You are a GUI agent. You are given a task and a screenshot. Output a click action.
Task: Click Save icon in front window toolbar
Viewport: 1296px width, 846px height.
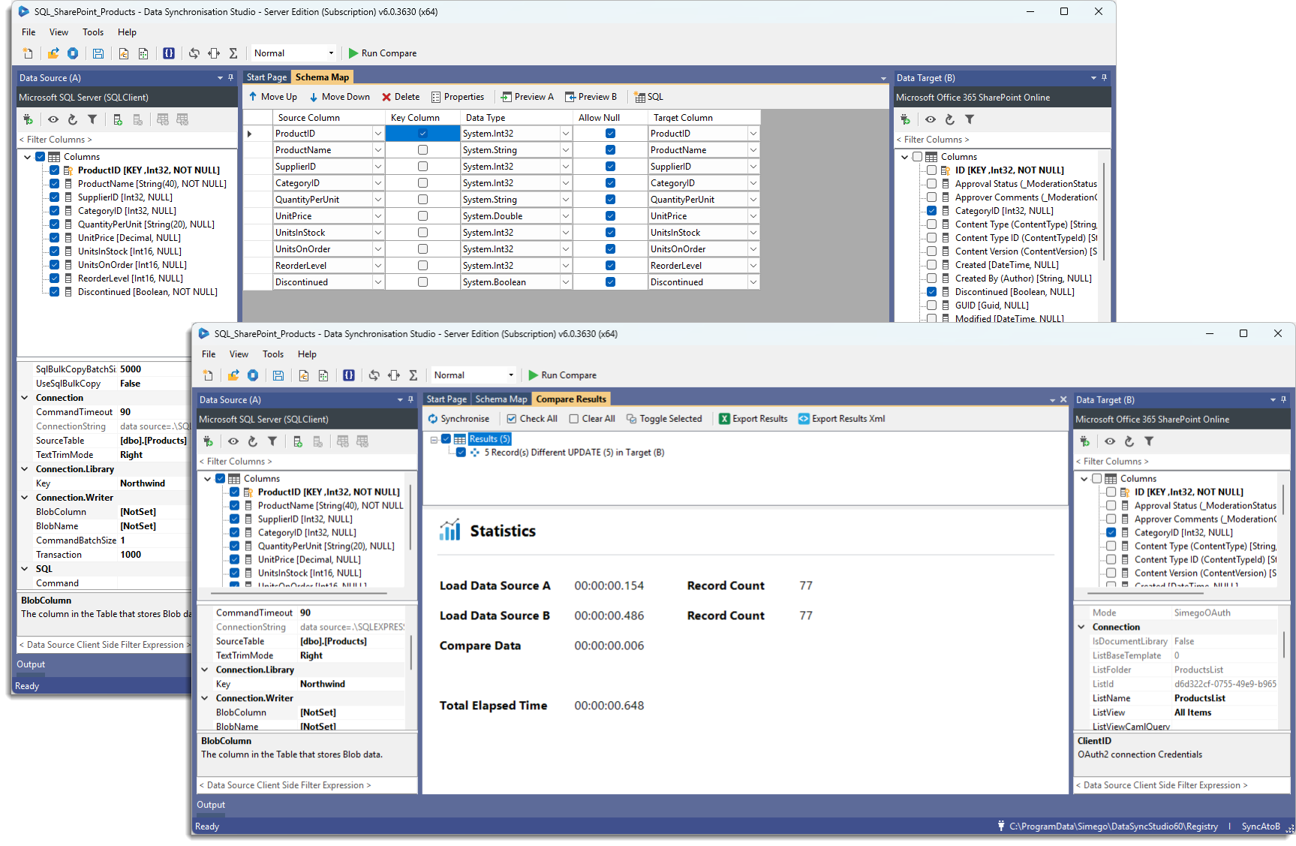click(x=278, y=375)
